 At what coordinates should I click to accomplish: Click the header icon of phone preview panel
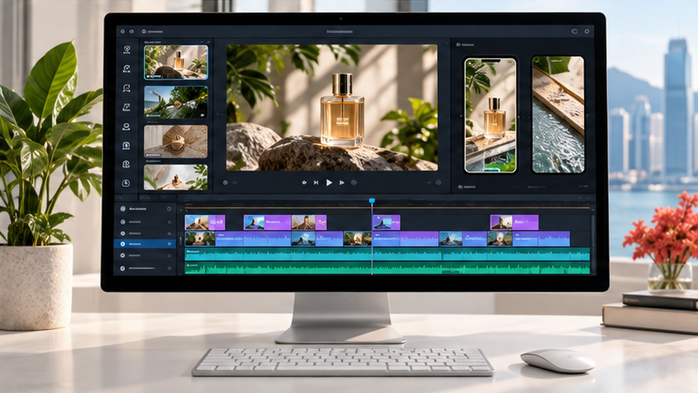click(458, 45)
